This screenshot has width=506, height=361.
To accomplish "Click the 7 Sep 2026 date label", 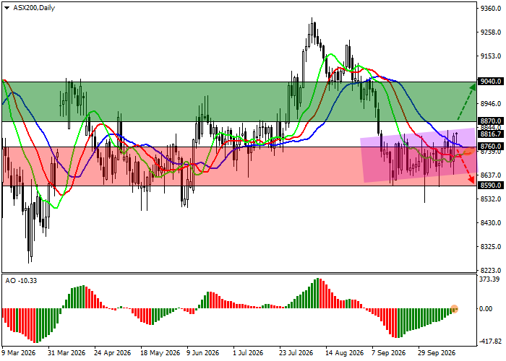I will point(389,353).
